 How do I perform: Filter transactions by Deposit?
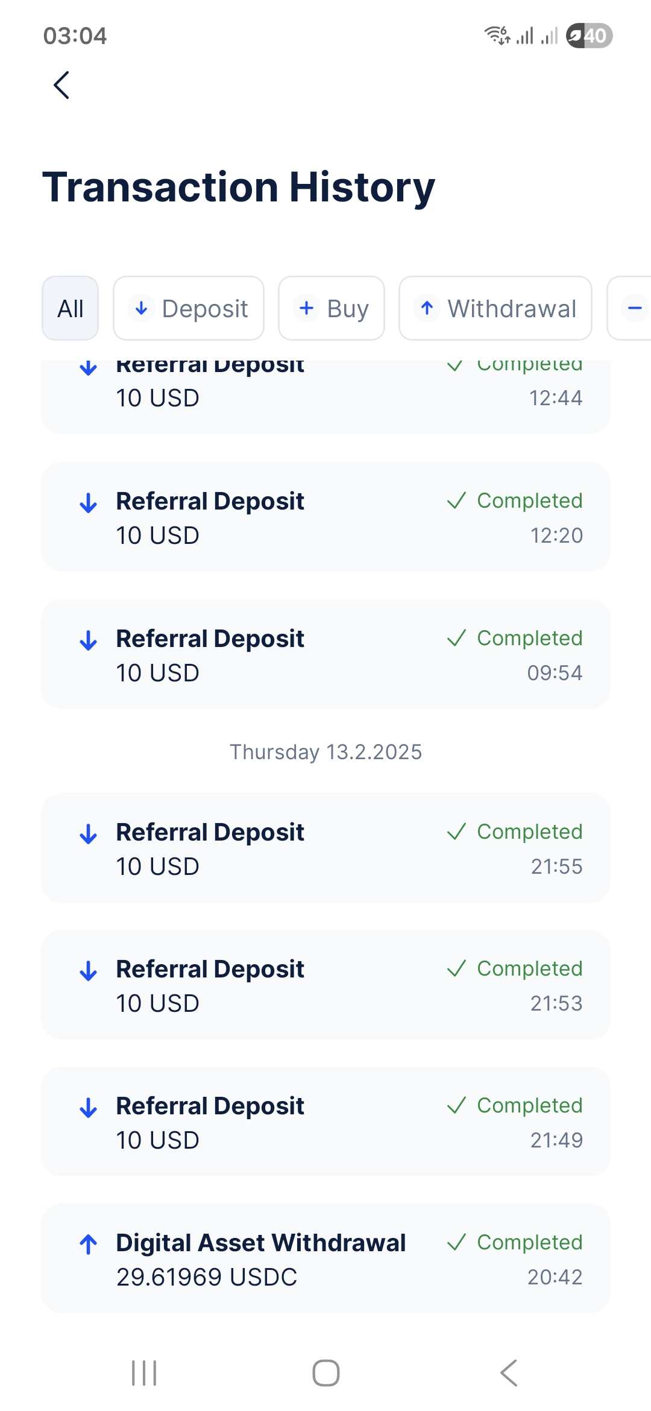(189, 309)
